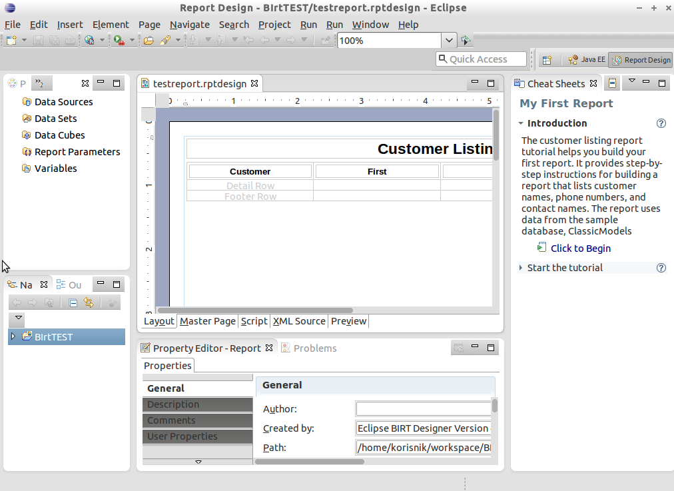
Task: Activate the Report Design perspective toggle
Action: (640, 59)
